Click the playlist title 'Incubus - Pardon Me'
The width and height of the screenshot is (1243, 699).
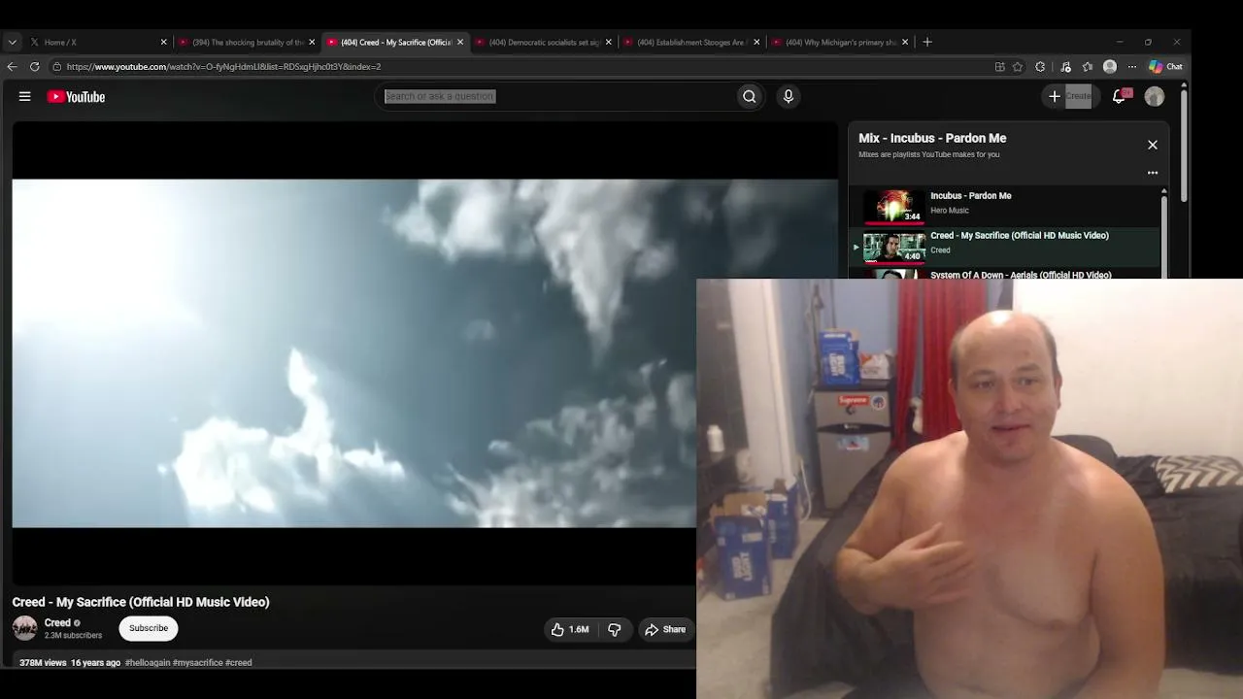click(971, 196)
